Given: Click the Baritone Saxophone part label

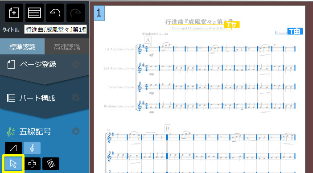Looking at the screenshot, I should (x=119, y=106).
